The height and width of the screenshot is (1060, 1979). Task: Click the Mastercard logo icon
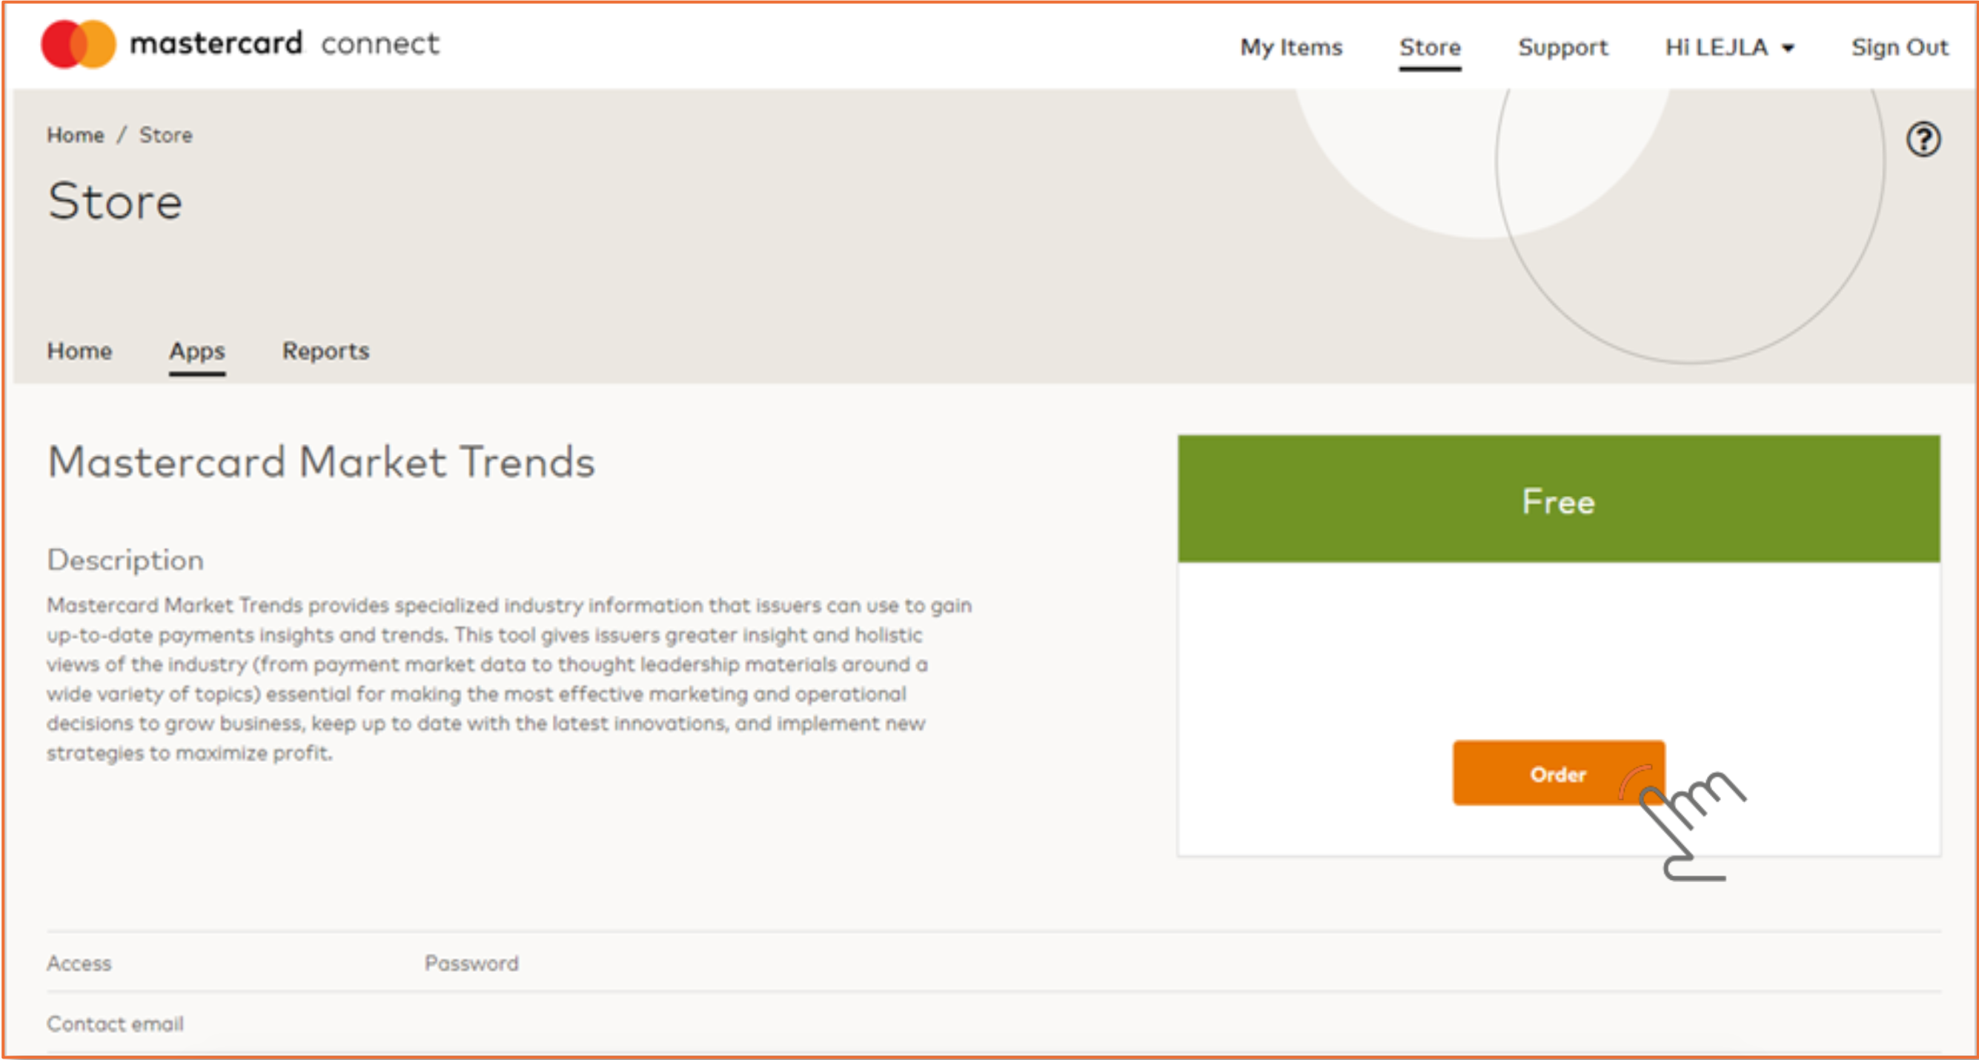79,44
